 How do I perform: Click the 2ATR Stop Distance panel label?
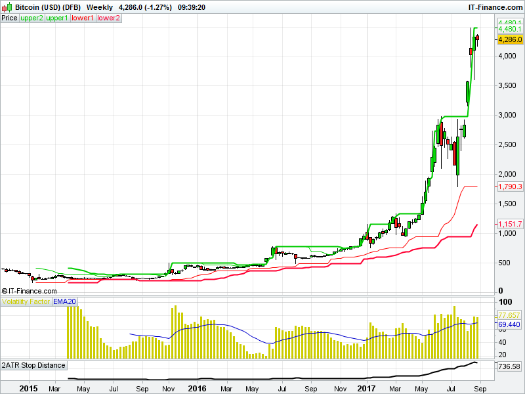click(x=35, y=366)
